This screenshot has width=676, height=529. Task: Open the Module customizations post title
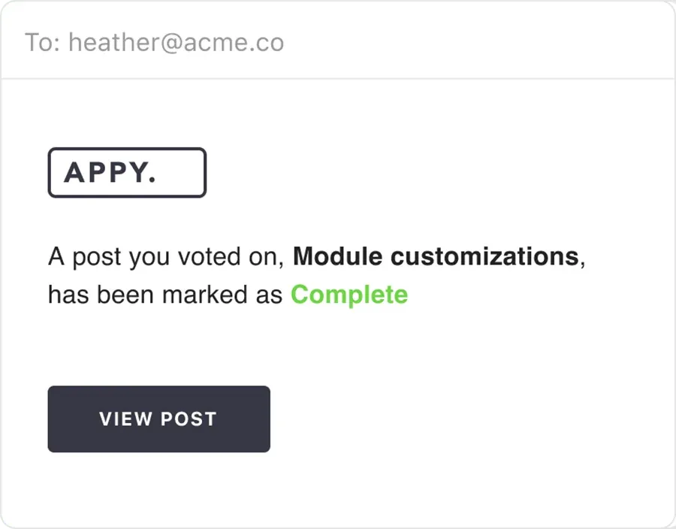click(x=435, y=257)
